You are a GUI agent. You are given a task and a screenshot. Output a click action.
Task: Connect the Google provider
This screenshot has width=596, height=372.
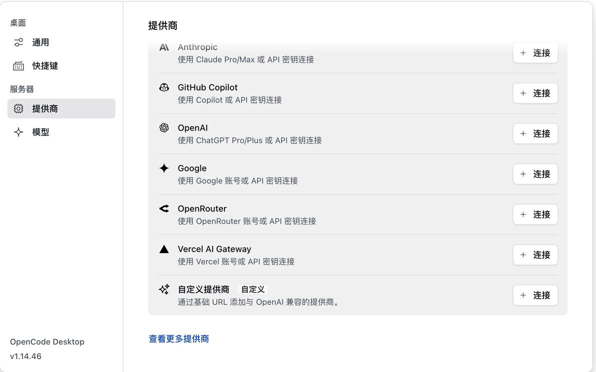point(535,174)
